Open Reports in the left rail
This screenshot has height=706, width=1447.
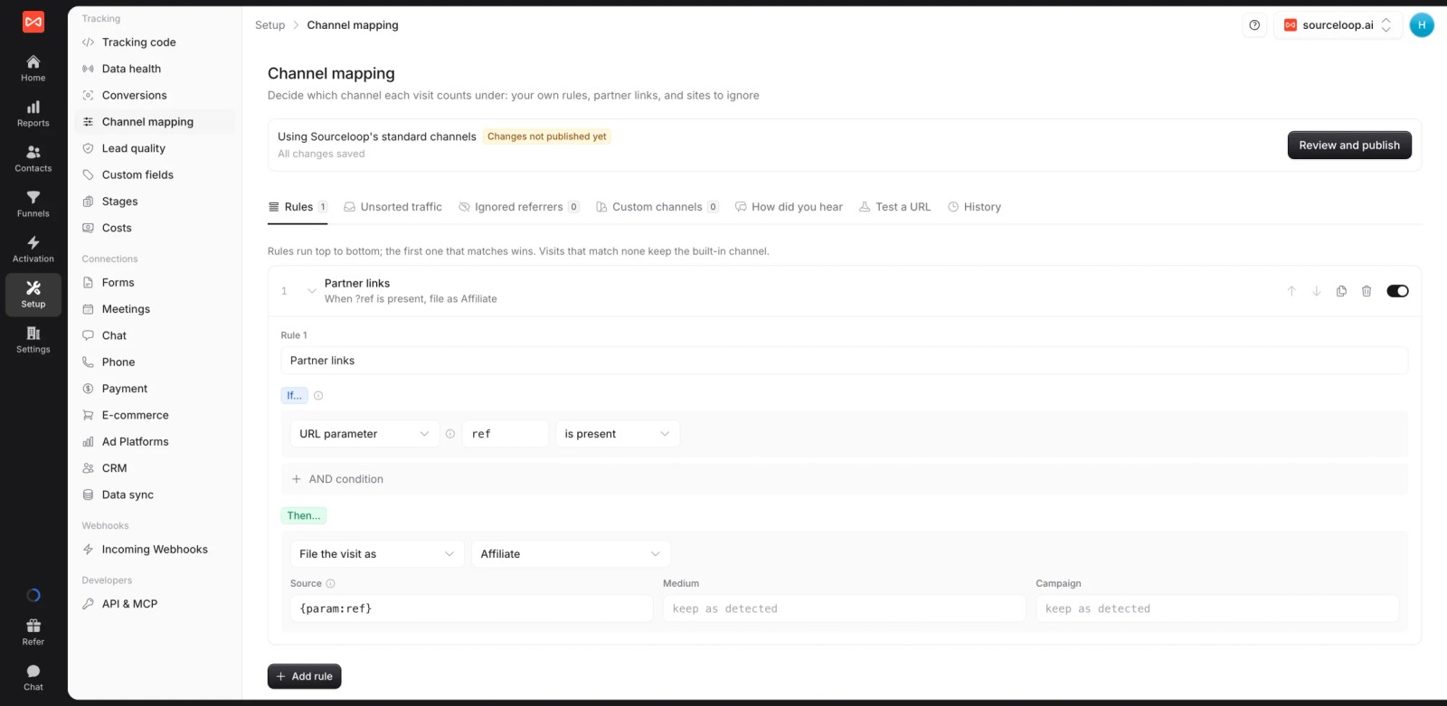tap(33, 114)
